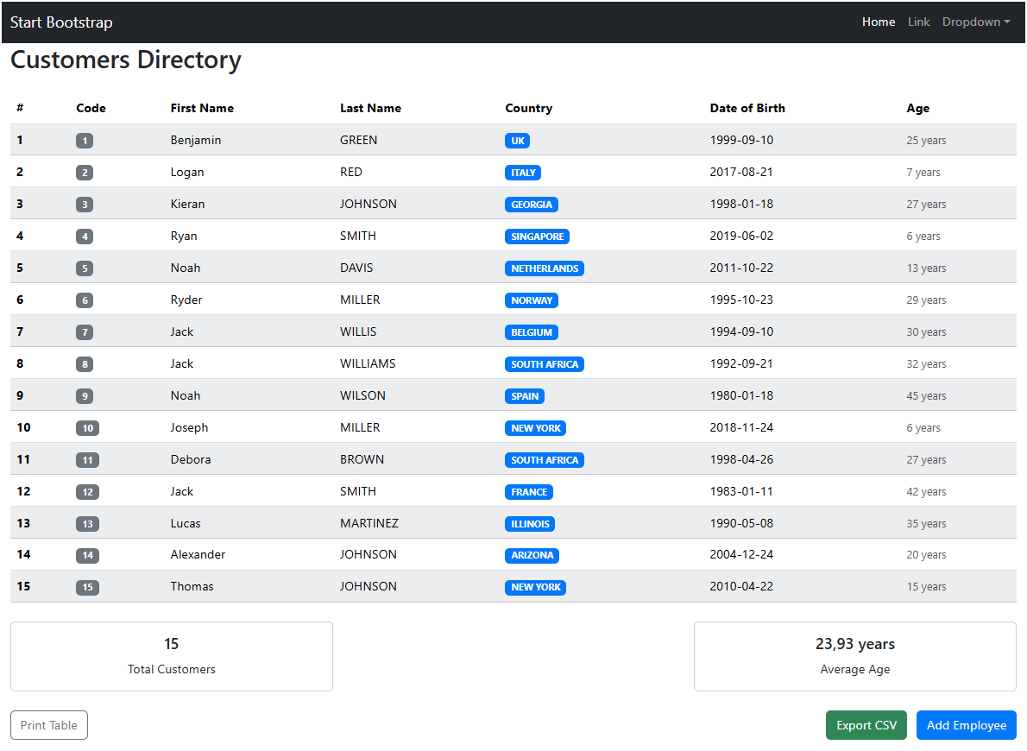Click code badge 1 in Benjamin's row
This screenshot has width=1027, height=751.
point(85,141)
